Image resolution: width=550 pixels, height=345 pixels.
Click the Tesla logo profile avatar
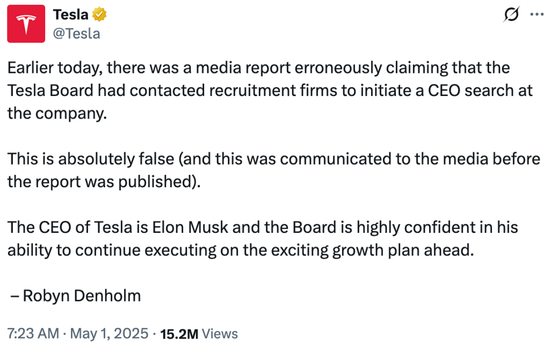pos(26,24)
